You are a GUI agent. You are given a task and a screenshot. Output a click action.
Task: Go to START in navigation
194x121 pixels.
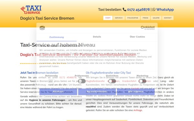[108, 18]
